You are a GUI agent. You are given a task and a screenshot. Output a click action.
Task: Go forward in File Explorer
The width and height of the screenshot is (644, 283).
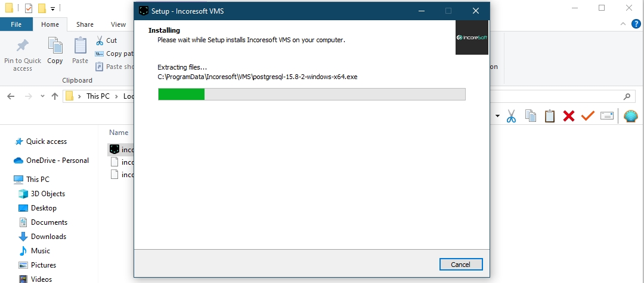pos(29,96)
